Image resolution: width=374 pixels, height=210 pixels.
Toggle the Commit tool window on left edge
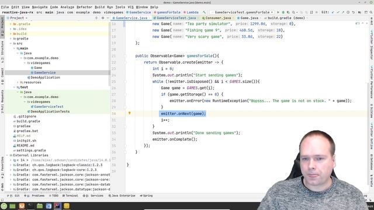2,76
